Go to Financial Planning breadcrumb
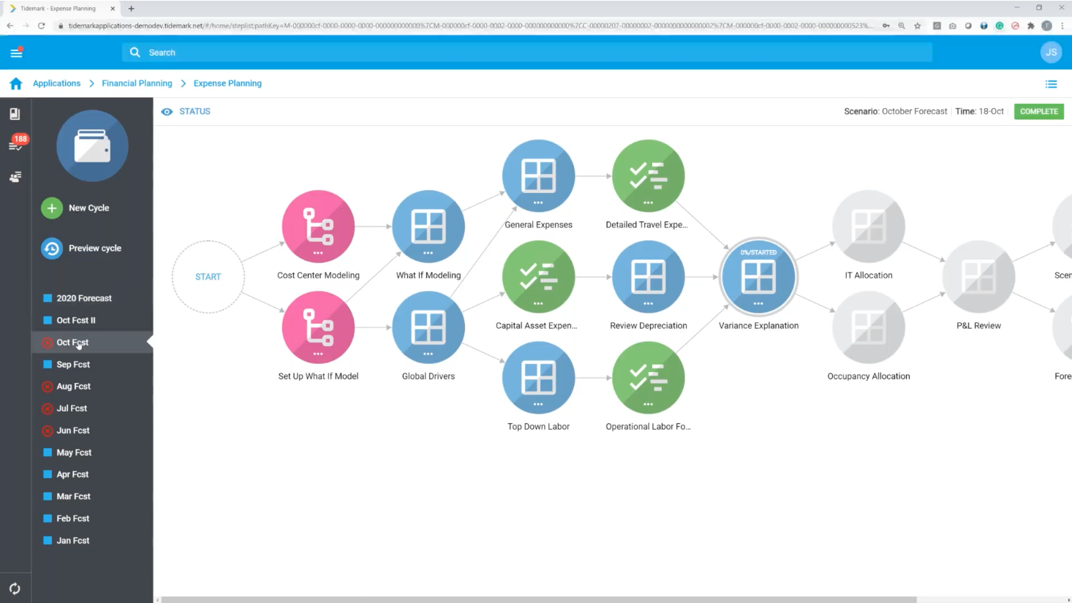Image resolution: width=1072 pixels, height=603 pixels. (x=137, y=83)
